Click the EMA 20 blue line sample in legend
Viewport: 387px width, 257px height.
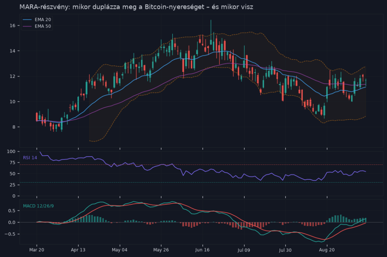(x=27, y=20)
